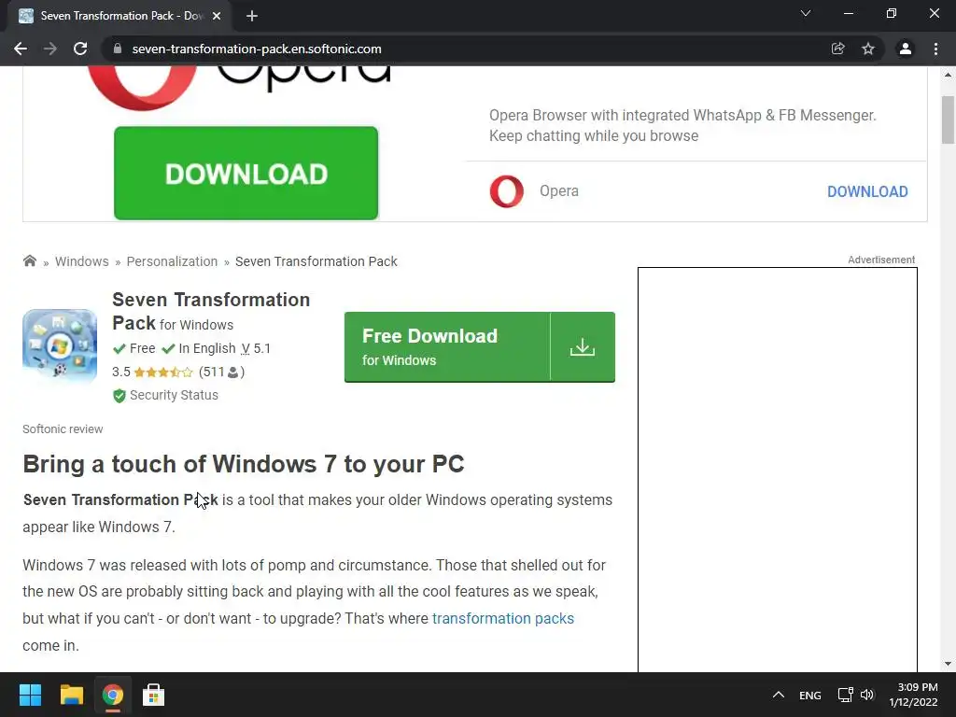Open a new browser tab

pyautogui.click(x=252, y=16)
